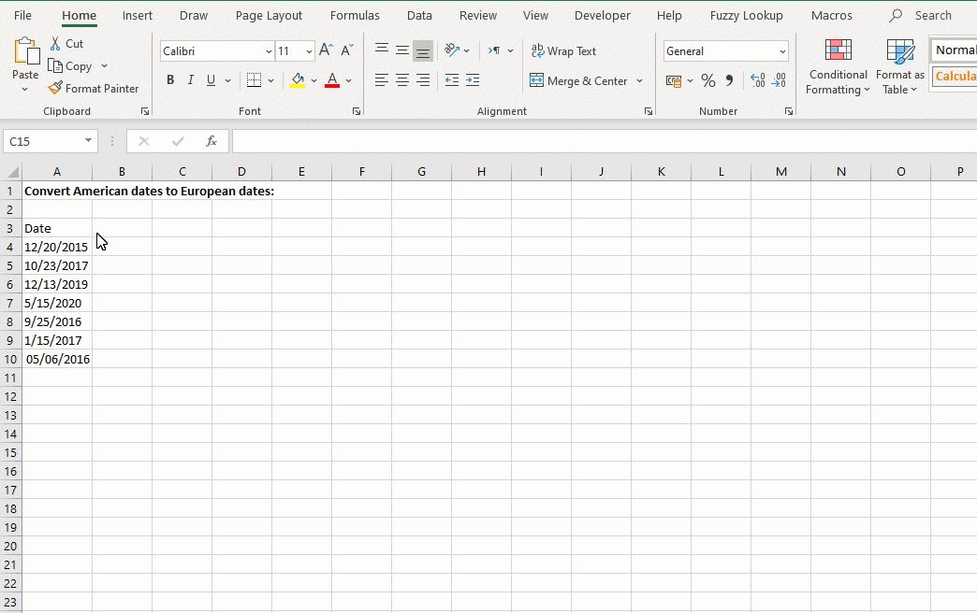Switch to the Formulas ribbon tab
The height and width of the screenshot is (613, 977).
(x=355, y=15)
